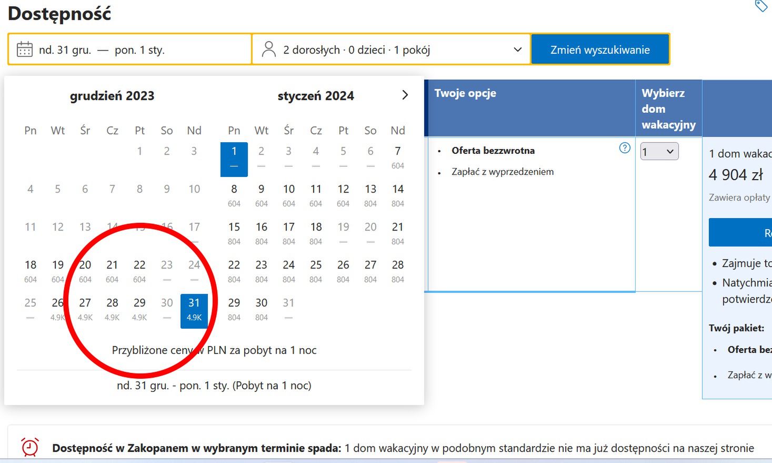Viewport: 772px width, 463px height.
Task: Advance calendar to next month with chevron arrow
Action: click(405, 95)
